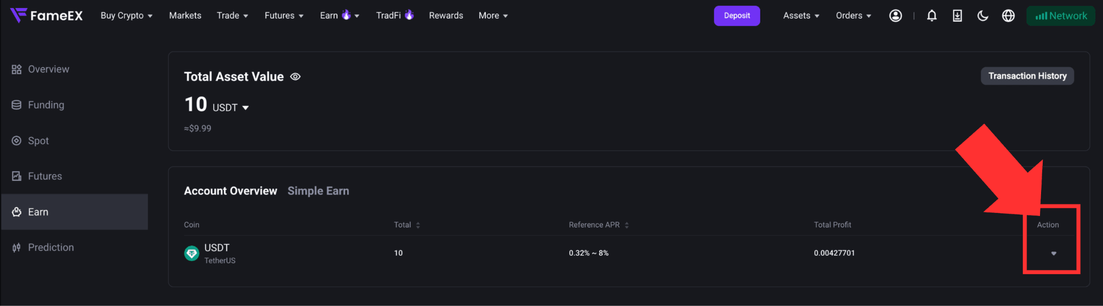Click the app download icon
This screenshot has height=306, width=1103.
click(957, 16)
